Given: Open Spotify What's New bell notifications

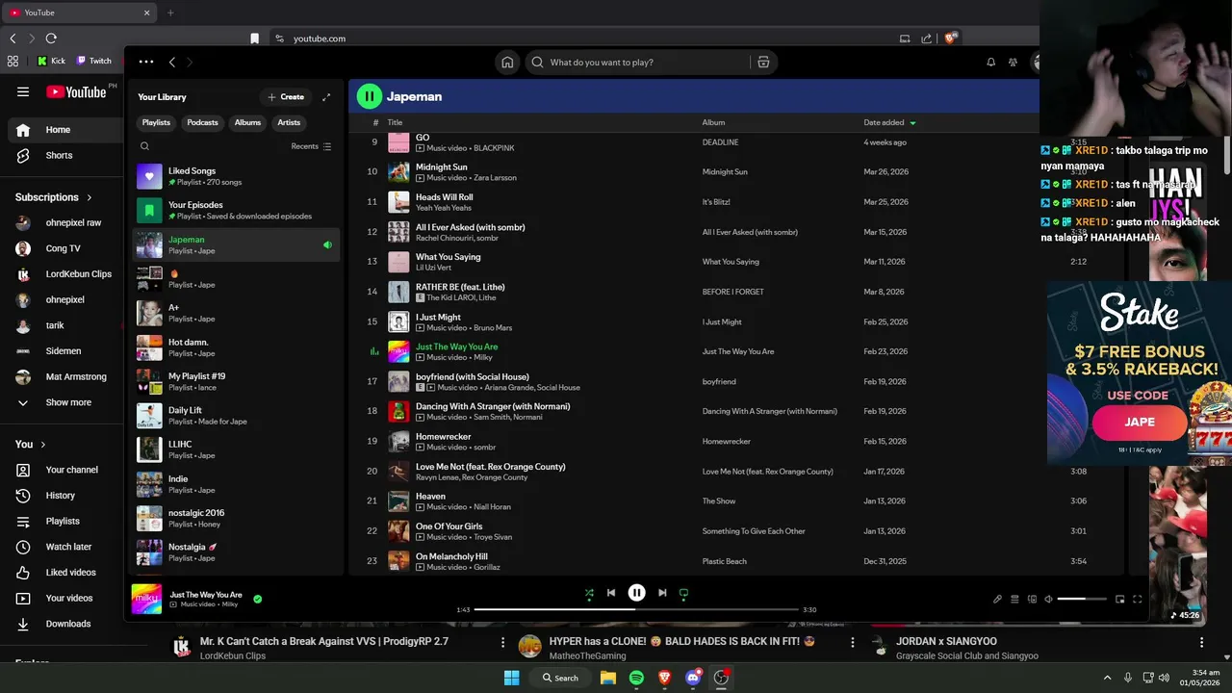Looking at the screenshot, I should tap(990, 63).
